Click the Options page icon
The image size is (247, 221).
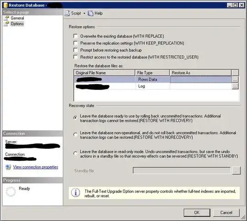[6, 24]
